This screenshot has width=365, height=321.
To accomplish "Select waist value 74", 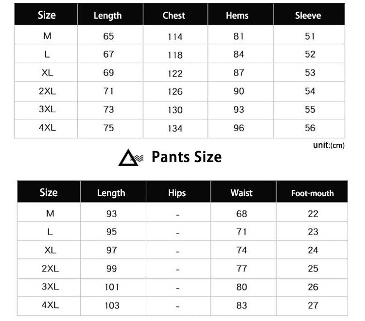I will [x=242, y=250].
